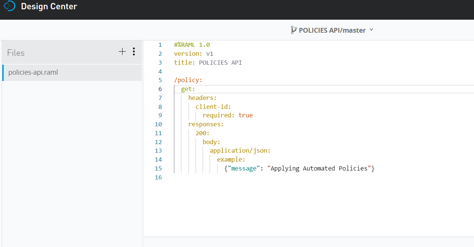474x247 pixels.
Task: Click line number 1 in the gutter
Action: coord(160,45)
